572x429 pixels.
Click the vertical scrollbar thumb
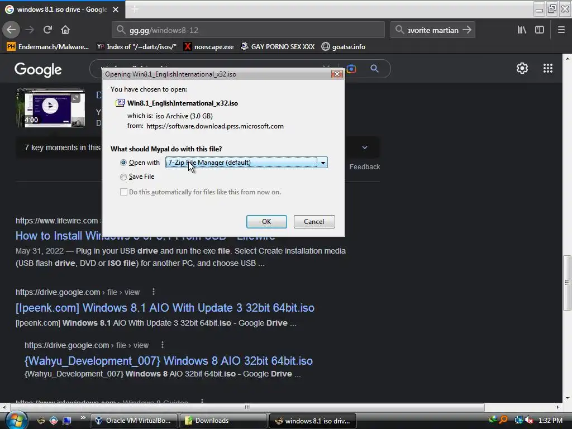[x=567, y=282]
